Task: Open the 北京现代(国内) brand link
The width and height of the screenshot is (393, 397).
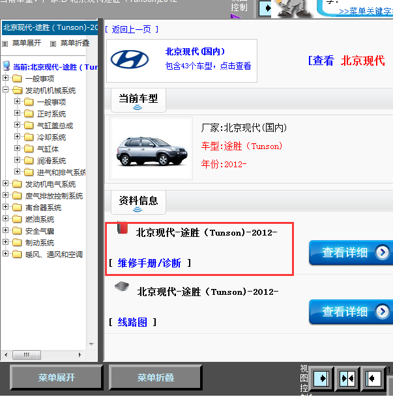Action: click(195, 51)
